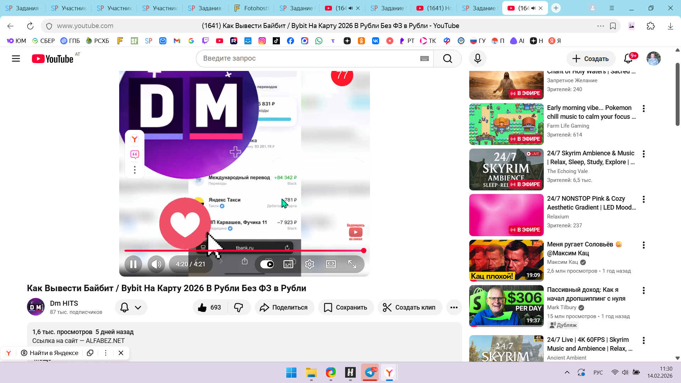Like the video showing 693 likes

click(x=210, y=307)
